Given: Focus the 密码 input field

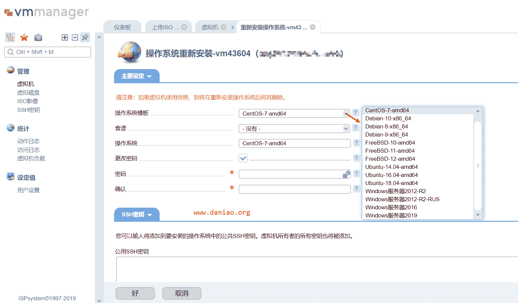Looking at the screenshot, I should (x=294, y=174).
